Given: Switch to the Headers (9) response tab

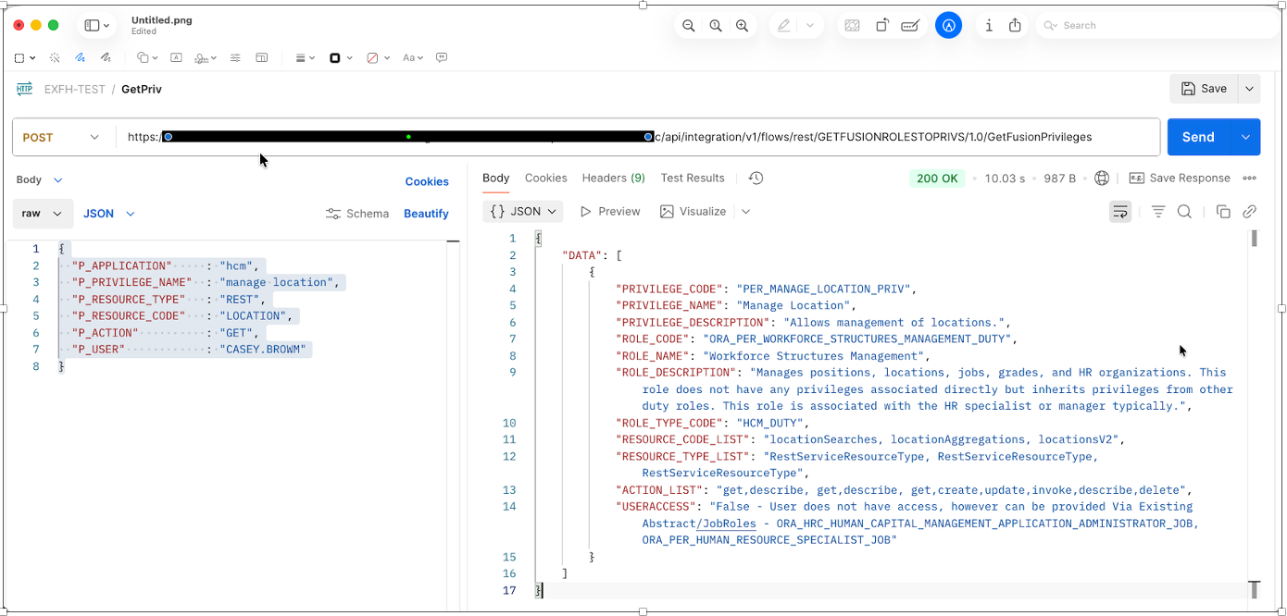Looking at the screenshot, I should point(613,179).
